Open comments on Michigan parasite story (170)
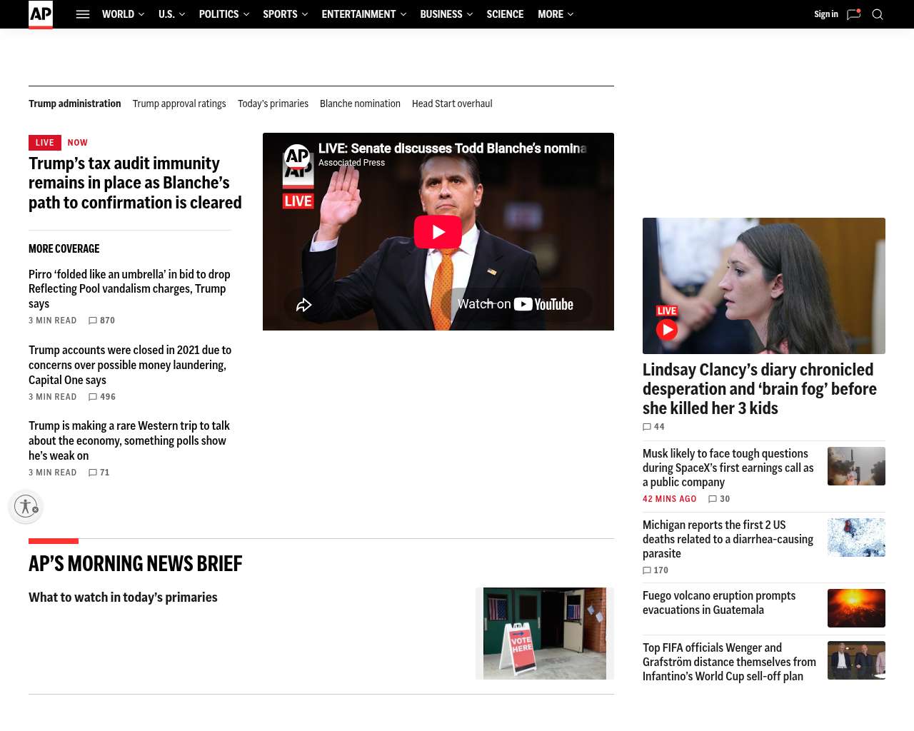Viewport: 914px width, 731px height. tap(656, 570)
